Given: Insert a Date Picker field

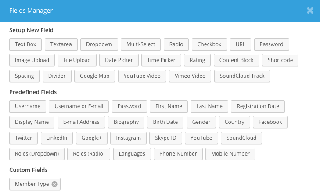Looking at the screenshot, I should point(119,60).
